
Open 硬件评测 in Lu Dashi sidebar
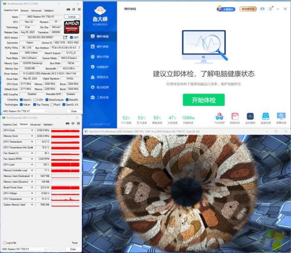tap(100, 57)
